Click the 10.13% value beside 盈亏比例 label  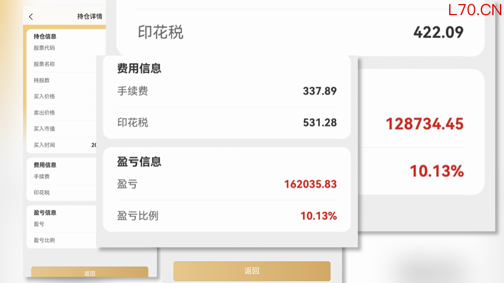tap(318, 216)
